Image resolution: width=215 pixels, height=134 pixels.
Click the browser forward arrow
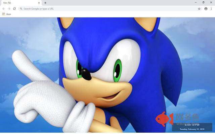click(x=9, y=9)
